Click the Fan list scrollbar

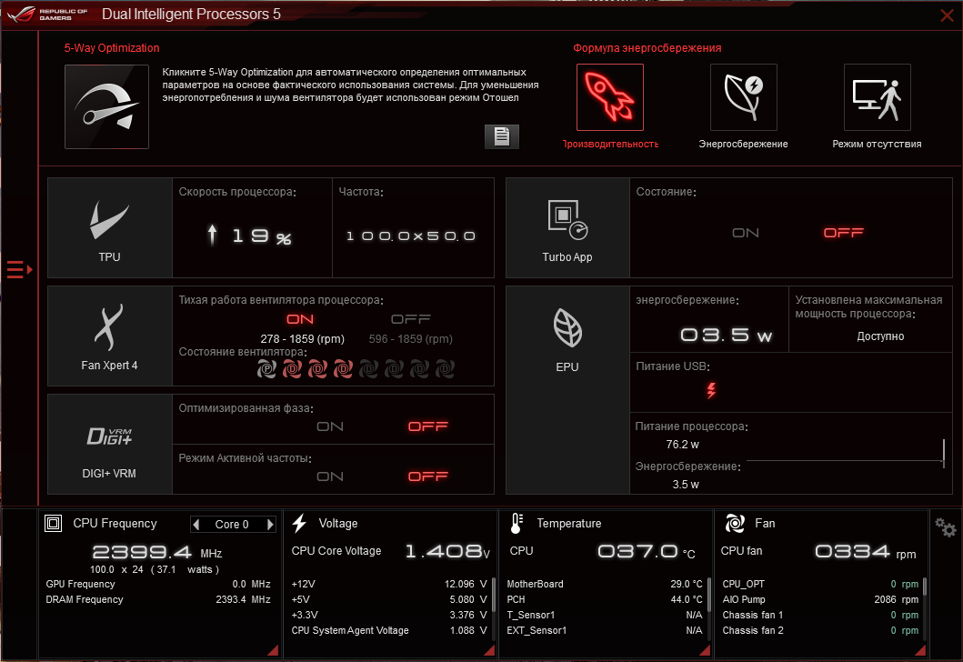924,587
